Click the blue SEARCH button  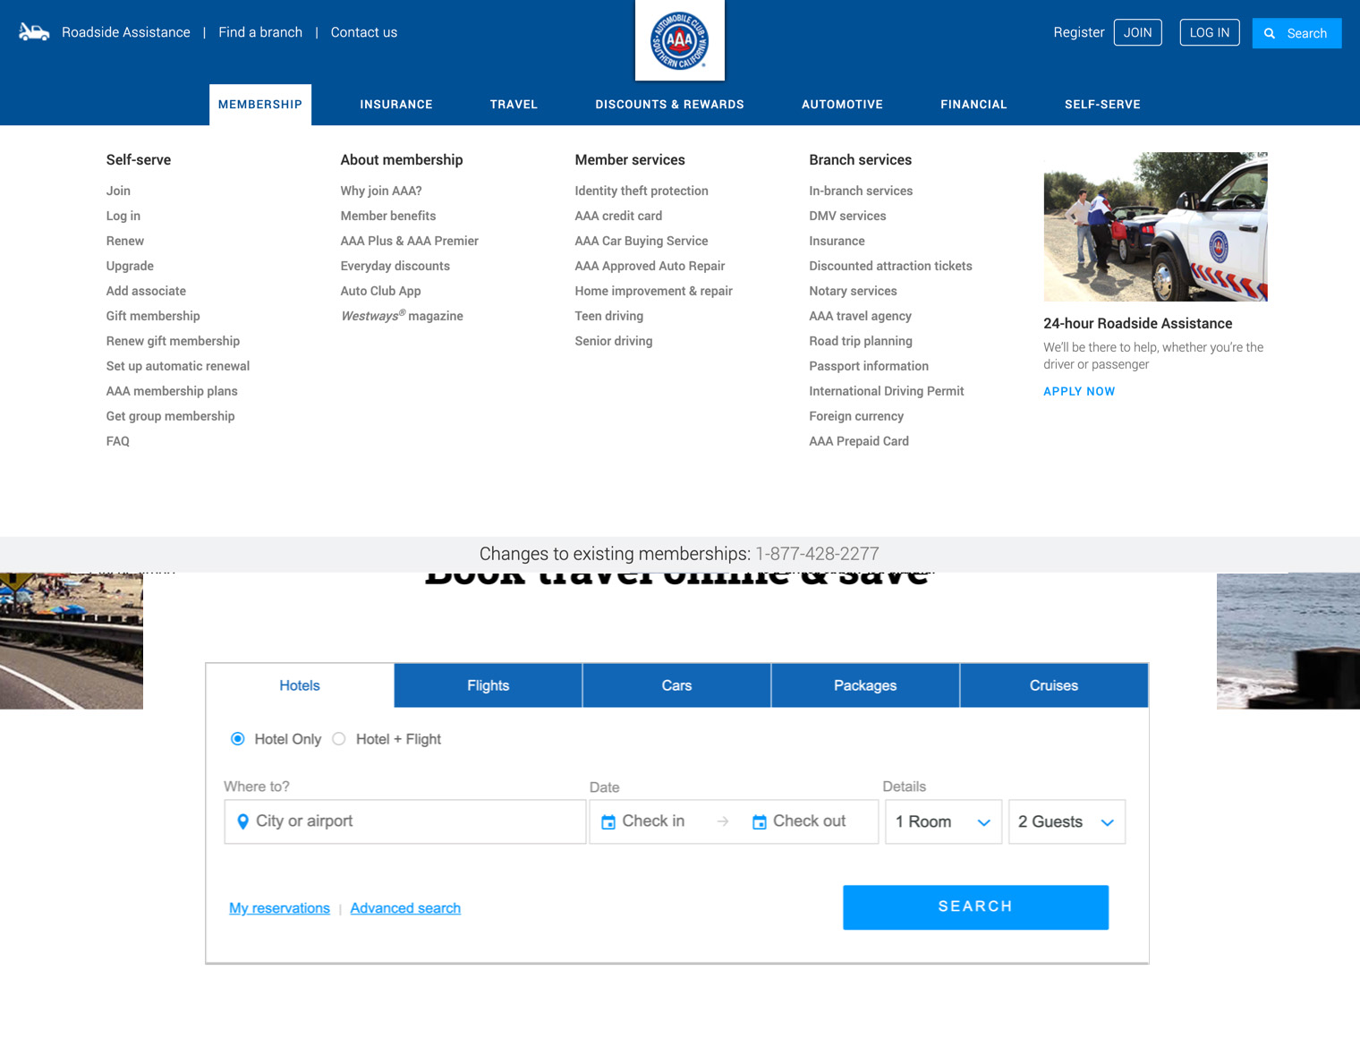[x=975, y=907]
